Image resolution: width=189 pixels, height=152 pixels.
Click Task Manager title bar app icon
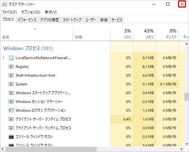[5, 5]
